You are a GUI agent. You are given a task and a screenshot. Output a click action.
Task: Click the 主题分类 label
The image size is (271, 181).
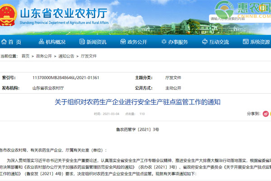click(144, 78)
